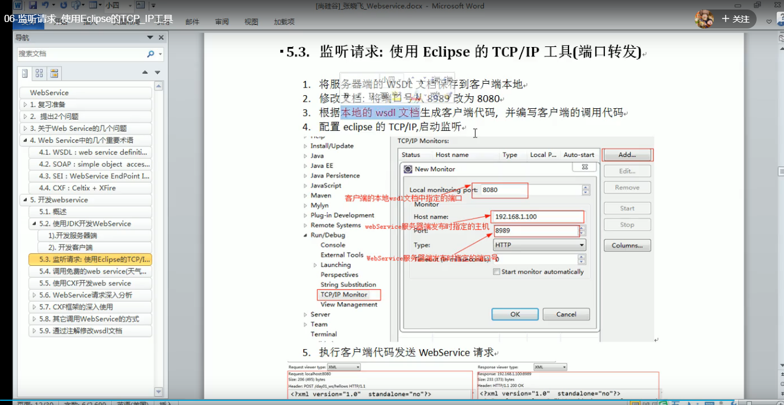The width and height of the screenshot is (784, 405).
Task: Open the Customize Quick Access Toolbar dropdown
Action: (154, 7)
